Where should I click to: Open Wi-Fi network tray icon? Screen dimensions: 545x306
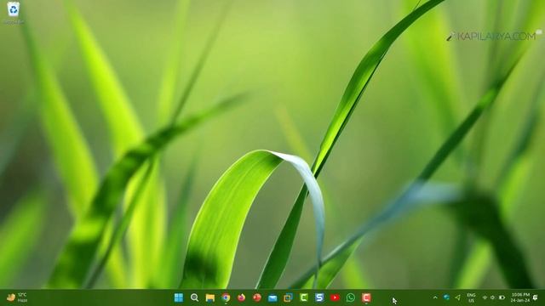tap(485, 297)
